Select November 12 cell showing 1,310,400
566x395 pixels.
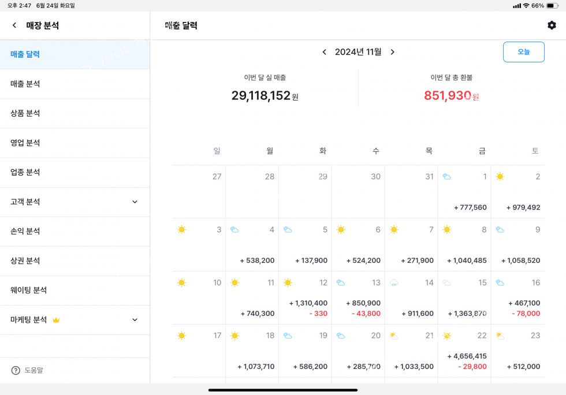point(305,298)
